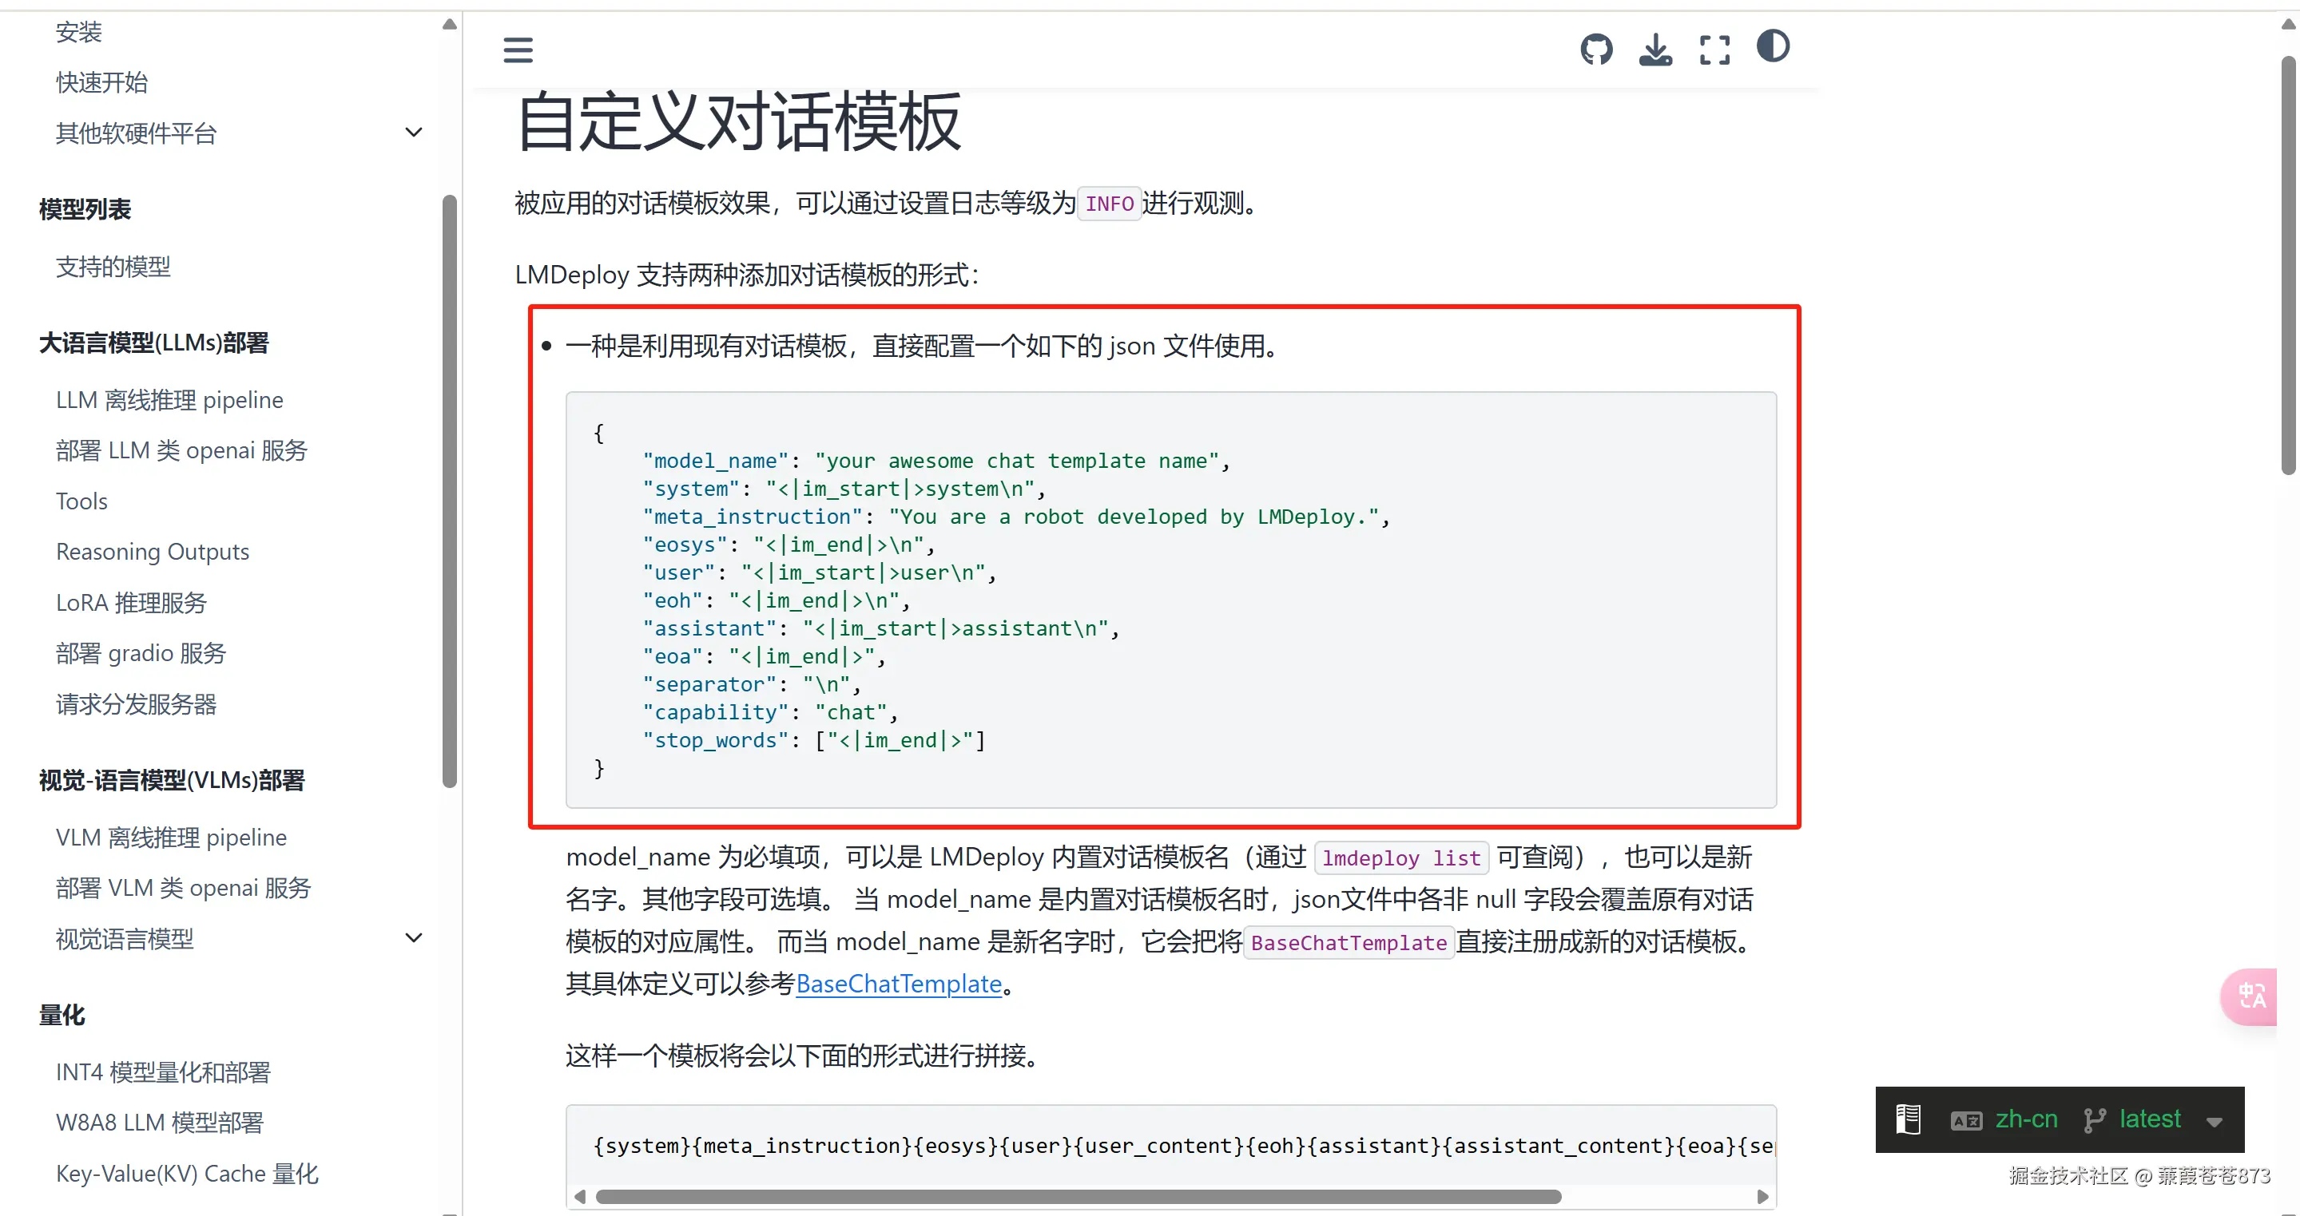This screenshot has height=1216, width=2300.
Task: Click the zh-cn language icon
Action: [x=1966, y=1119]
